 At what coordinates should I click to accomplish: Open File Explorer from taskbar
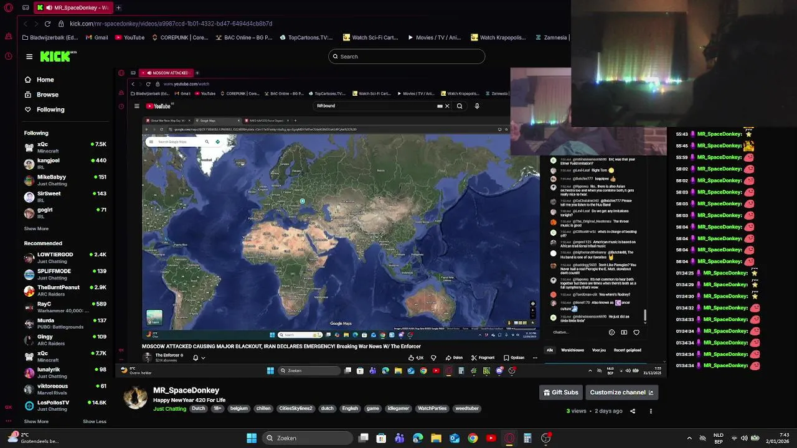436,438
